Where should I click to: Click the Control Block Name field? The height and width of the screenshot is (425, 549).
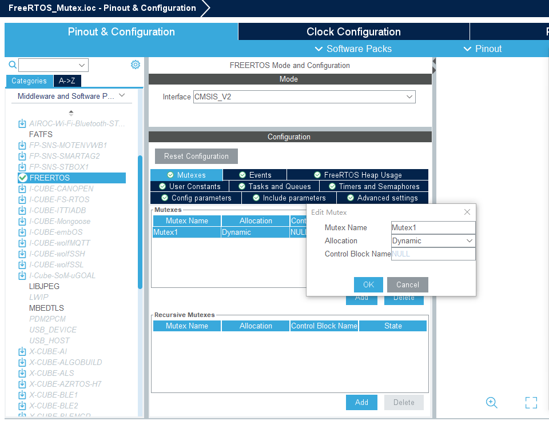pos(433,254)
